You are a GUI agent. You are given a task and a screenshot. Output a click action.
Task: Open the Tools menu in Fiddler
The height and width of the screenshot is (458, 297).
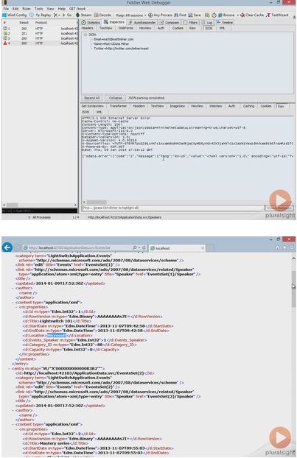pos(38,9)
